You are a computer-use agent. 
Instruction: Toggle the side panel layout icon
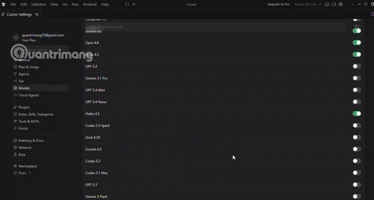pyautogui.click(x=334, y=4)
